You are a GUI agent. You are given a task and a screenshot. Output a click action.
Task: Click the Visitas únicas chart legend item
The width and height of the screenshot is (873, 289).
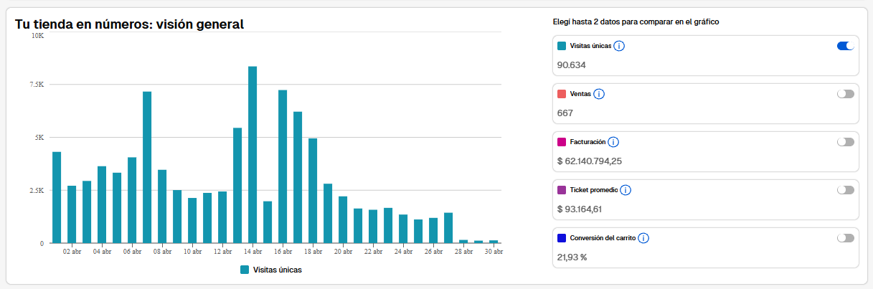coord(271,270)
